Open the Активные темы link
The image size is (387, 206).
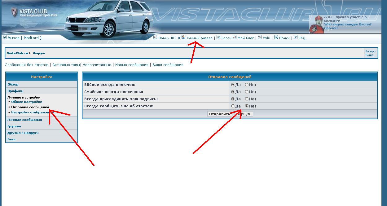coord(66,65)
